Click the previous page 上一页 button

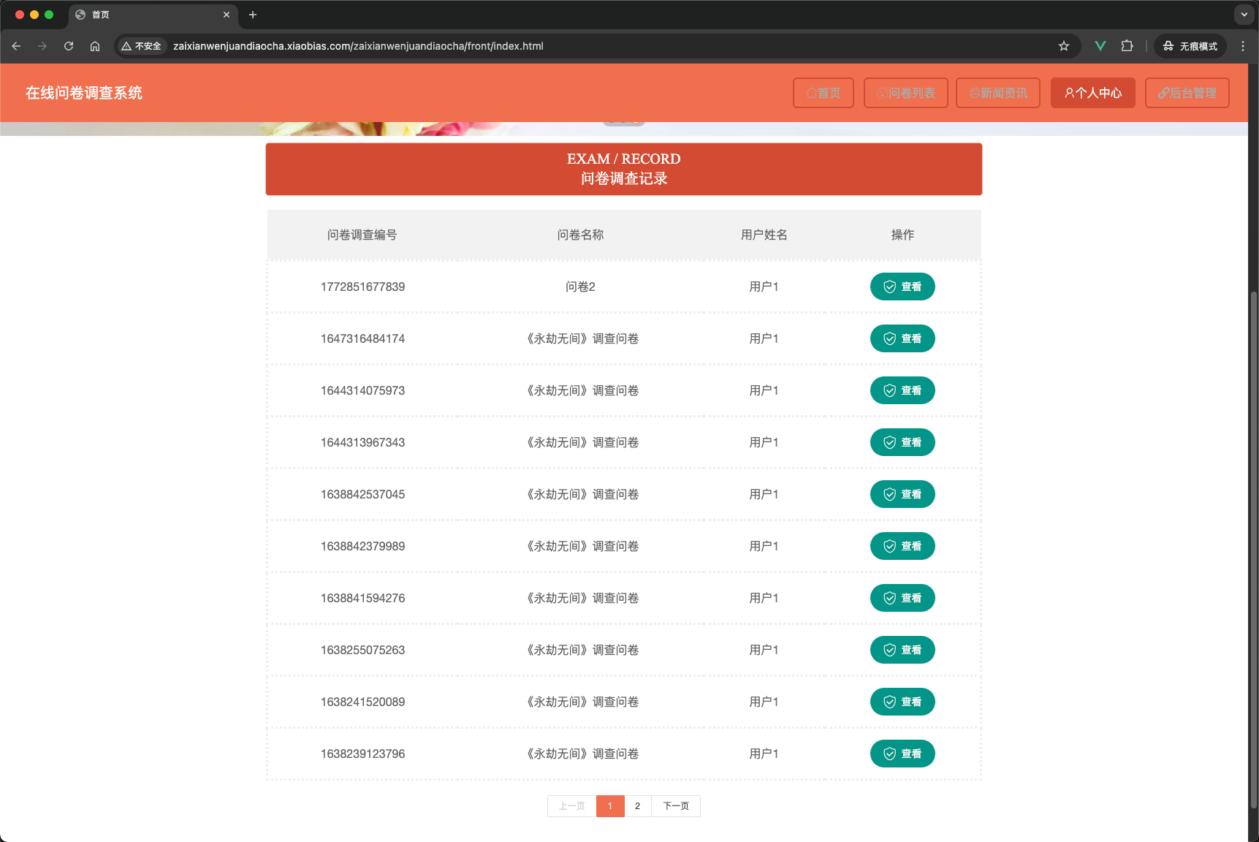pyautogui.click(x=572, y=806)
